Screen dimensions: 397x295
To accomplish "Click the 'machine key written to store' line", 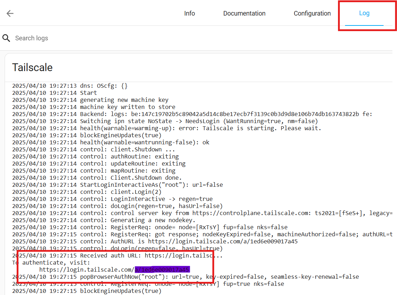I will pyautogui.click(x=127, y=107).
